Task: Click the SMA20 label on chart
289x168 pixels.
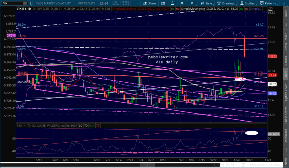Action: (x=22, y=82)
